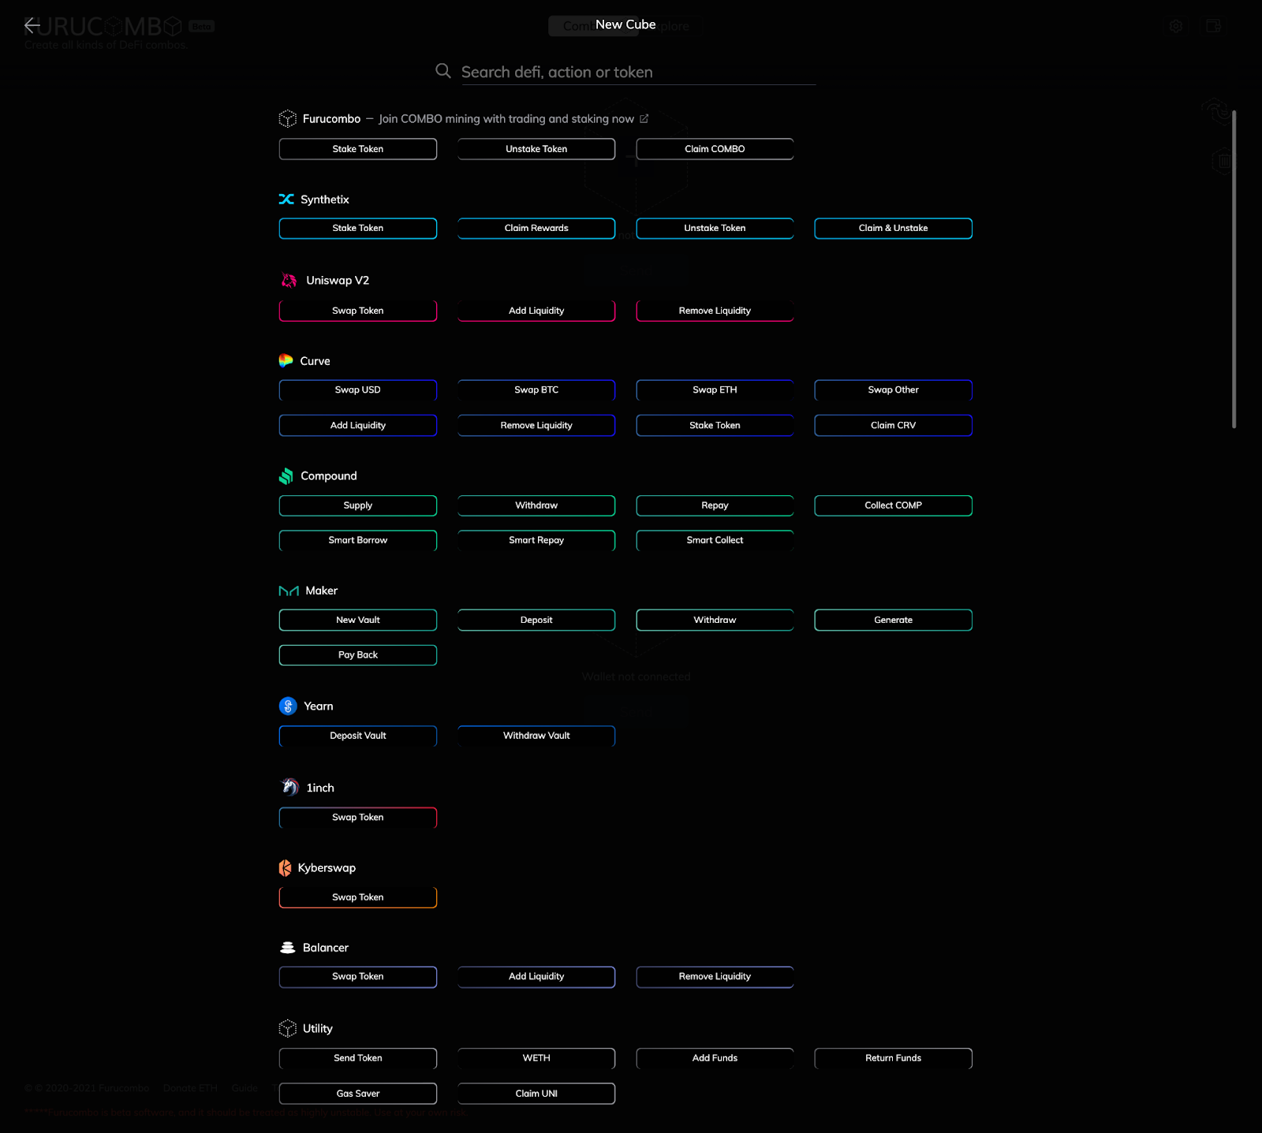Focus the Search defi, action or token field
This screenshot has width=1262, height=1133.
pos(638,72)
